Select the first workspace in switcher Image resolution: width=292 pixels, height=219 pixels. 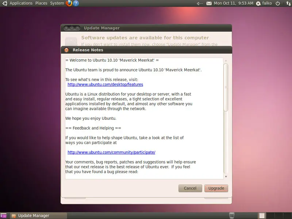pos(262,215)
